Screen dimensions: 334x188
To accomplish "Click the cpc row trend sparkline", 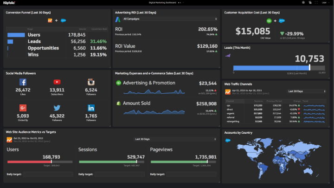I will tap(314, 105).
